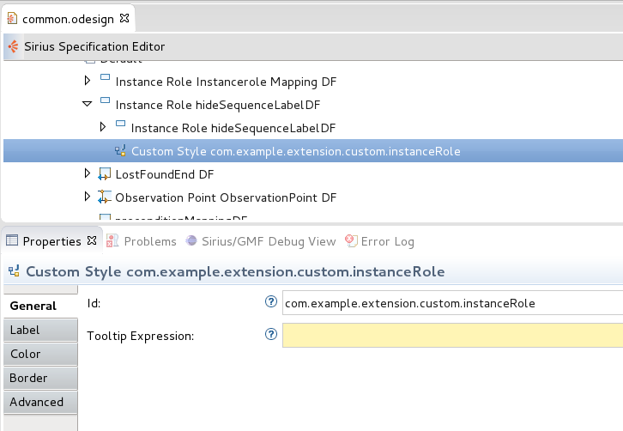Click the LostFoundEnd DF node icon
Viewport: 623px width, 431px height.
coord(105,174)
